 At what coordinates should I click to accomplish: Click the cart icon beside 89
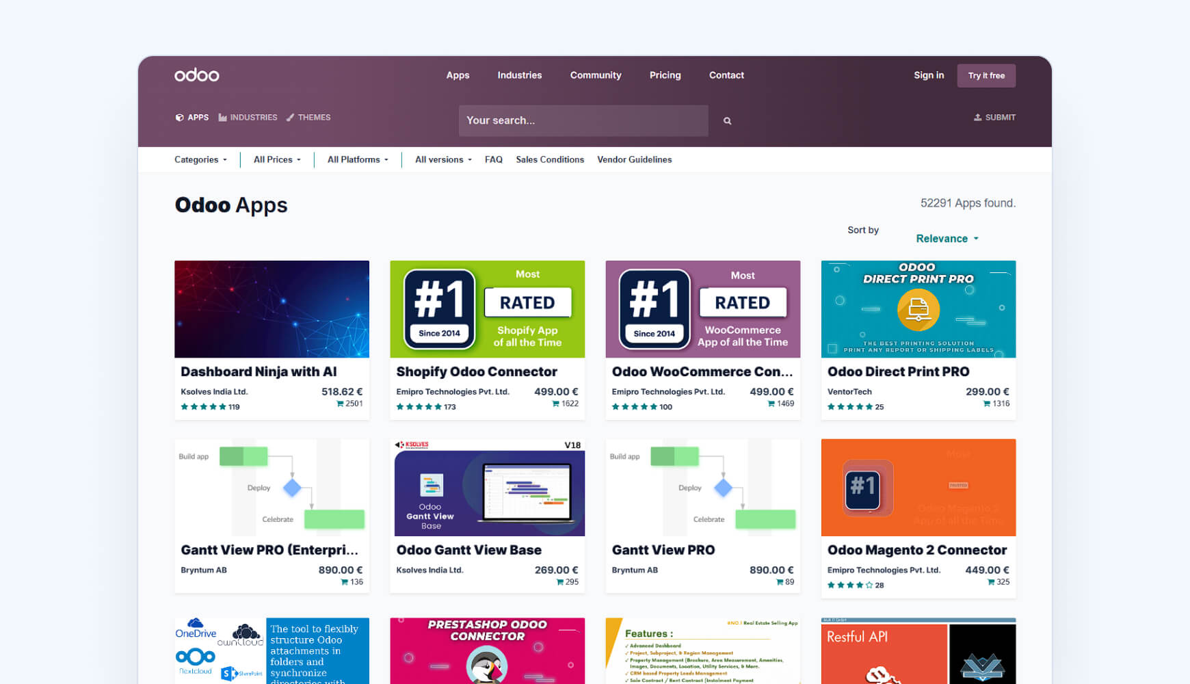coord(780,582)
